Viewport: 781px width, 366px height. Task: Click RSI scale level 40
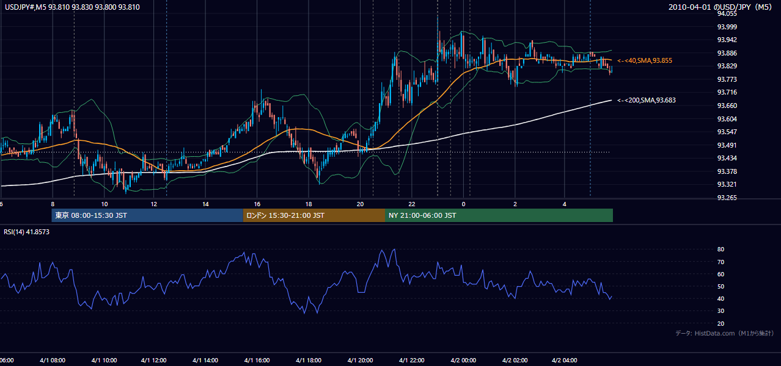tap(721, 298)
